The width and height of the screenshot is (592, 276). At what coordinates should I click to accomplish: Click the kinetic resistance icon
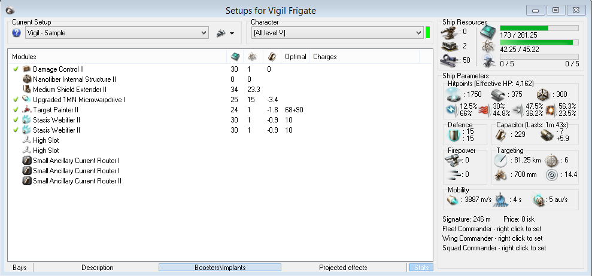(518, 110)
